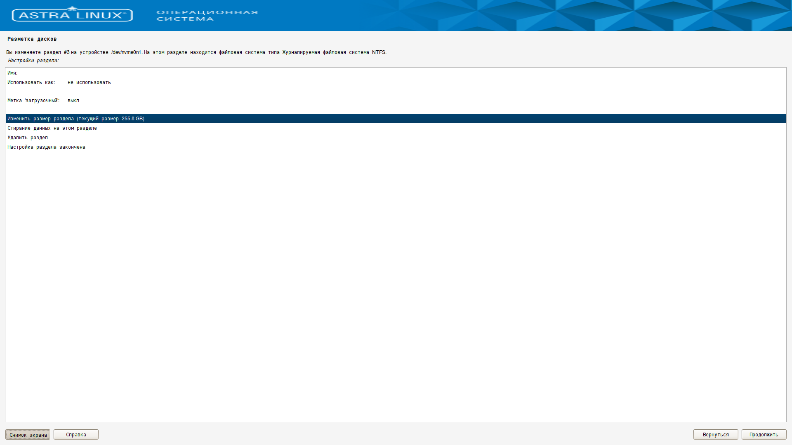Click 'Продолжить' to continue
Image resolution: width=792 pixels, height=445 pixels.
(764, 435)
